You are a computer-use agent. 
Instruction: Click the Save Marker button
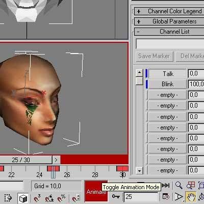click(154, 56)
